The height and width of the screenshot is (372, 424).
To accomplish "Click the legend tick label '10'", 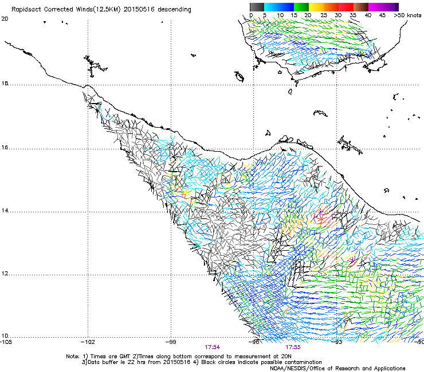I will tap(280, 15).
